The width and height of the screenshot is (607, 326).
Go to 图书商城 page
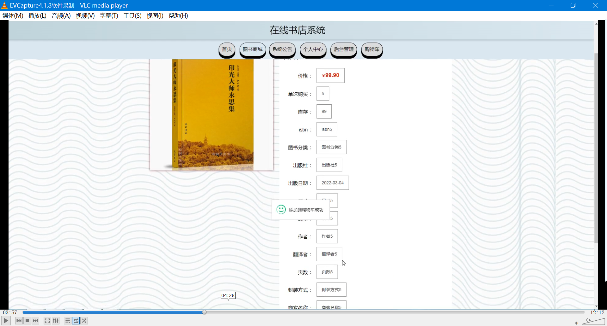click(253, 49)
